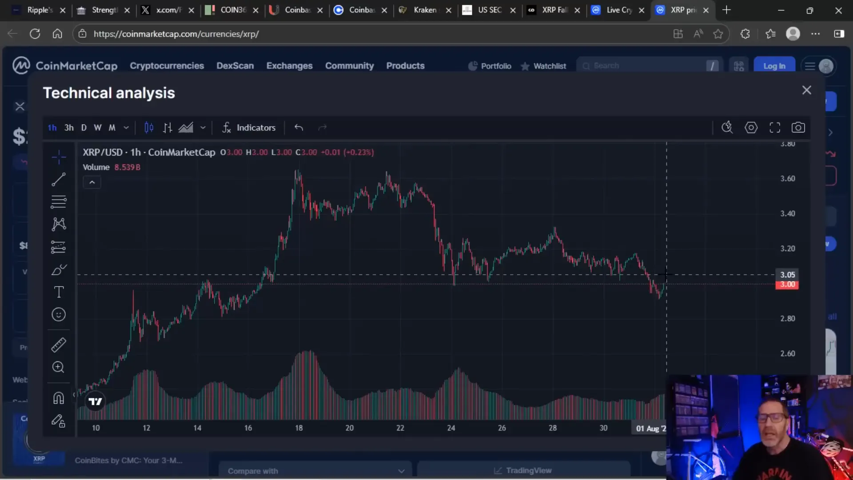
Task: Switch to the US SEC browser tab
Action: [x=489, y=10]
